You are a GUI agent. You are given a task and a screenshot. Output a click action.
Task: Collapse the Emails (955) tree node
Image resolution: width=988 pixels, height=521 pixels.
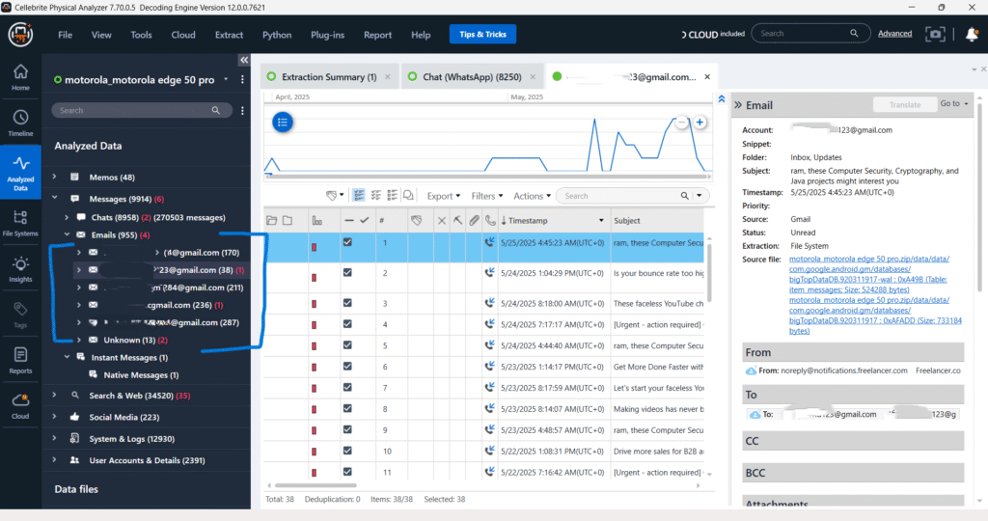coord(67,234)
